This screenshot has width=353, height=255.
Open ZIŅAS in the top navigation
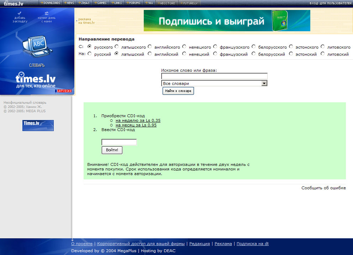84,3
